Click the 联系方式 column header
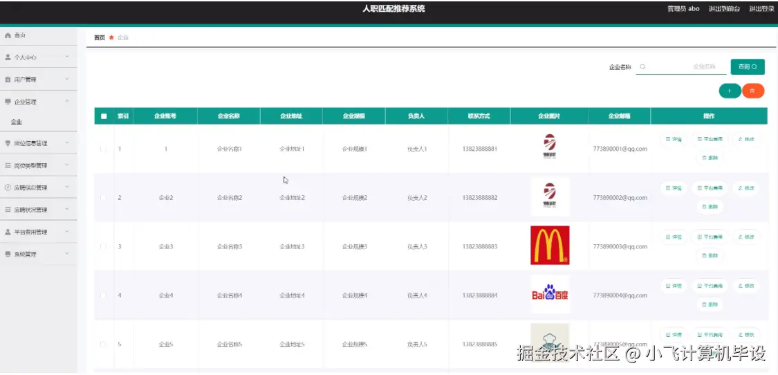Viewport: 778px width, 375px height. (479, 116)
